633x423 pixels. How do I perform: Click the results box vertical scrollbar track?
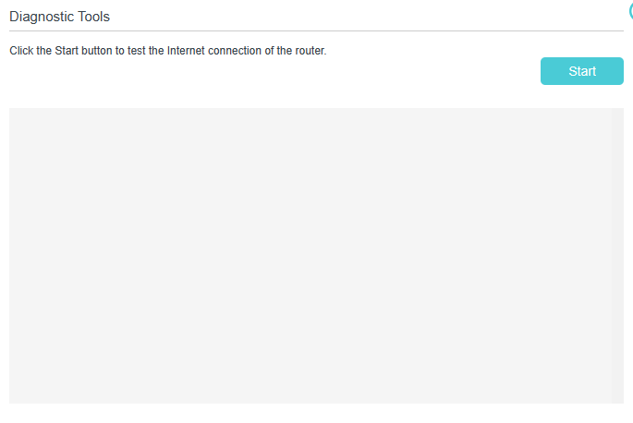[x=617, y=256]
